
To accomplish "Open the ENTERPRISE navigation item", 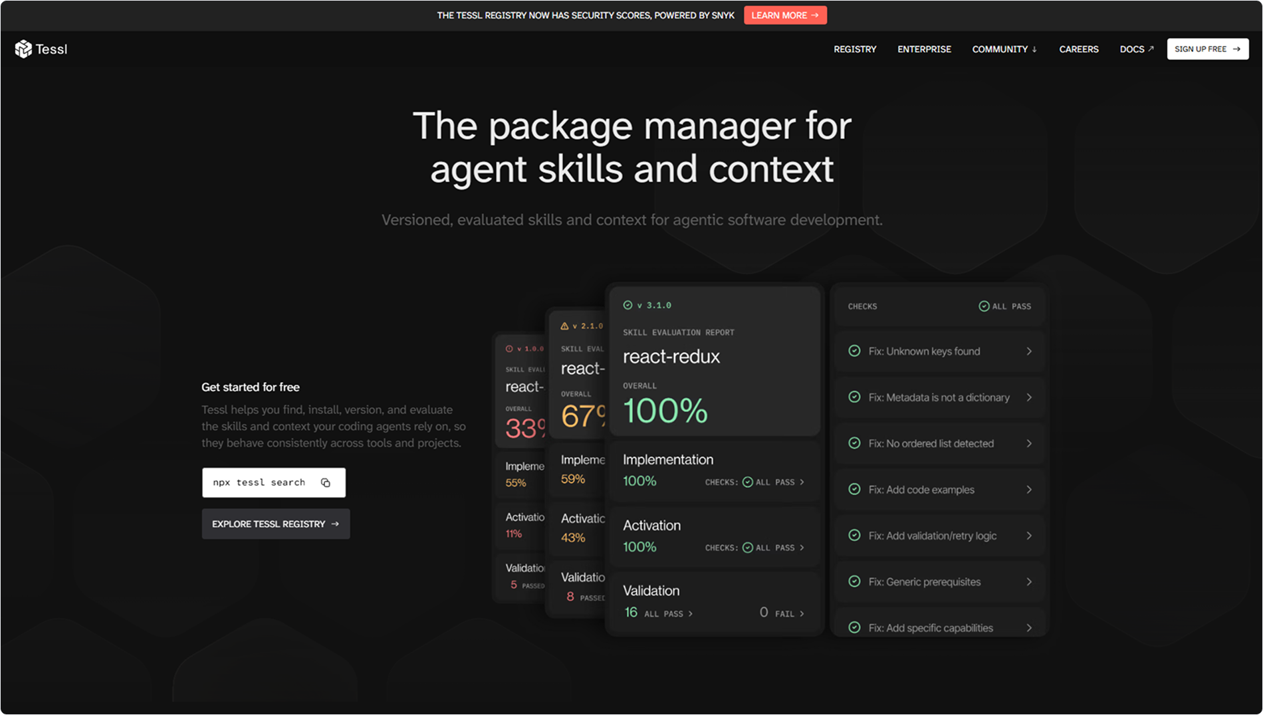I will click(x=924, y=49).
